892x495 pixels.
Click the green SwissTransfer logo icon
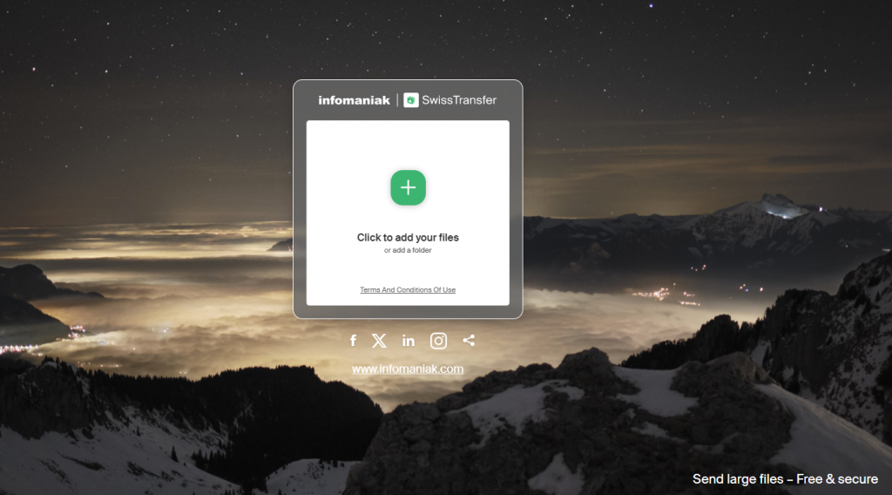pyautogui.click(x=411, y=100)
